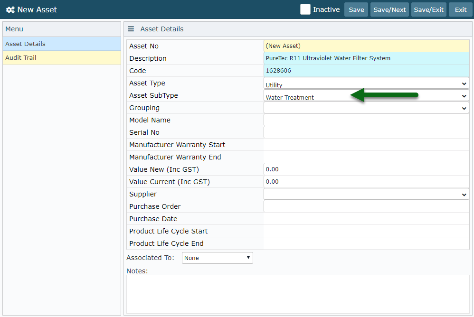
Task: Expand the Grouping dropdown
Action: 366,108
